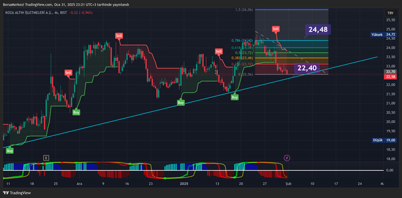
Task: Click the 21,00 price axis label
Action: 391,103
